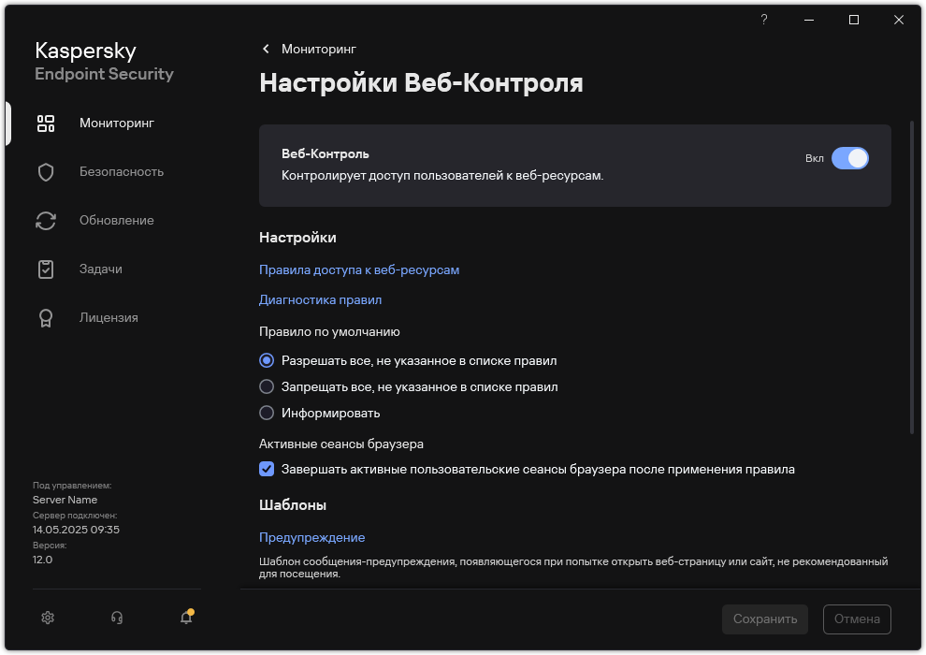The image size is (926, 655).
Task: Uncheck 'Завершать активные пользовательские сеансы' checkbox
Action: click(x=267, y=470)
